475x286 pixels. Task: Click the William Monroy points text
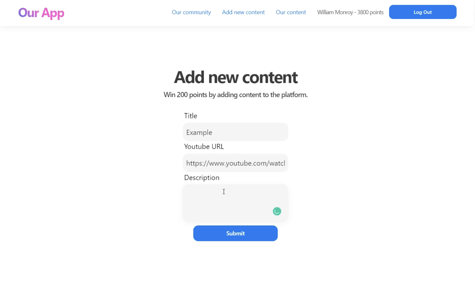350,12
